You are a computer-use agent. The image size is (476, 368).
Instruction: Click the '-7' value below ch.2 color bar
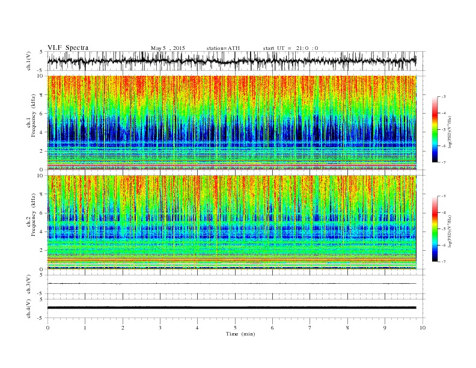tap(443, 262)
